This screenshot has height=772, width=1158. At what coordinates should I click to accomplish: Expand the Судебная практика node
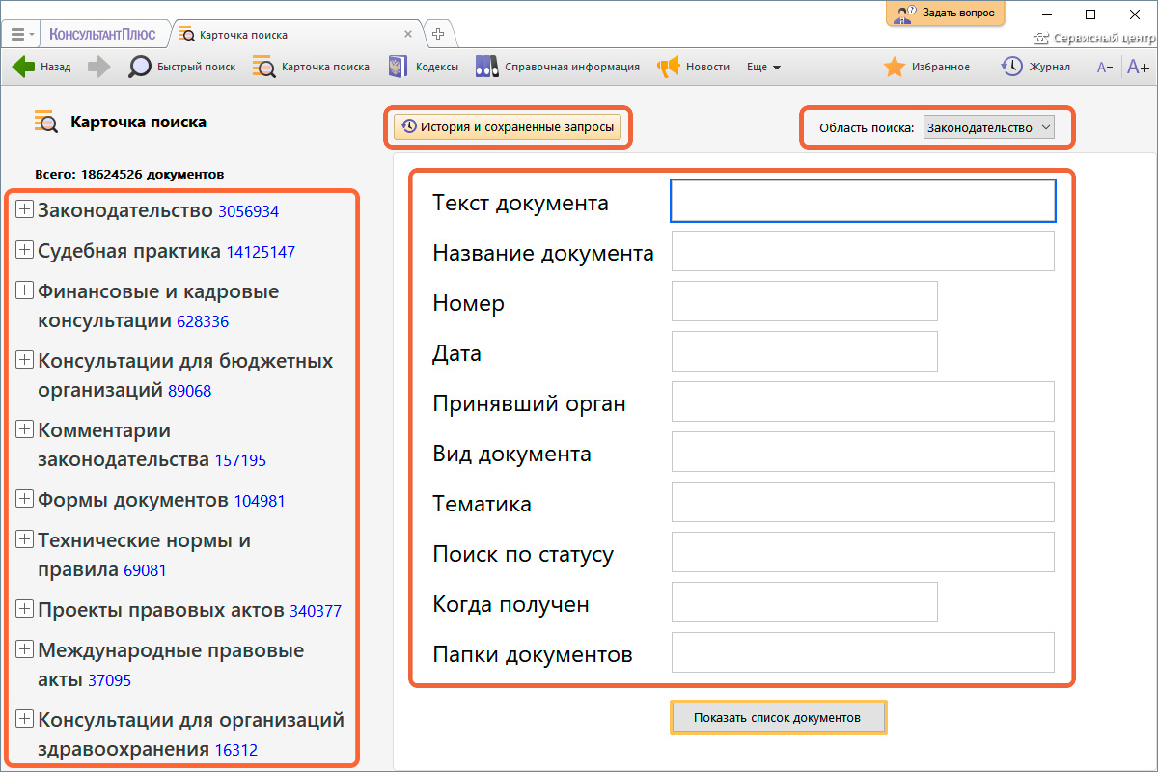(25, 249)
